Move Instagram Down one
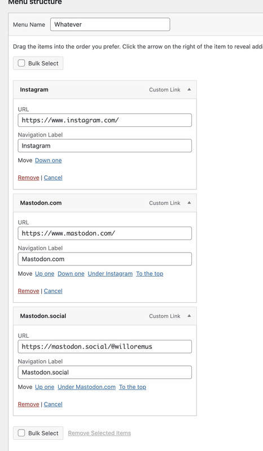Screen dimensions: 263x451 click(x=49, y=161)
